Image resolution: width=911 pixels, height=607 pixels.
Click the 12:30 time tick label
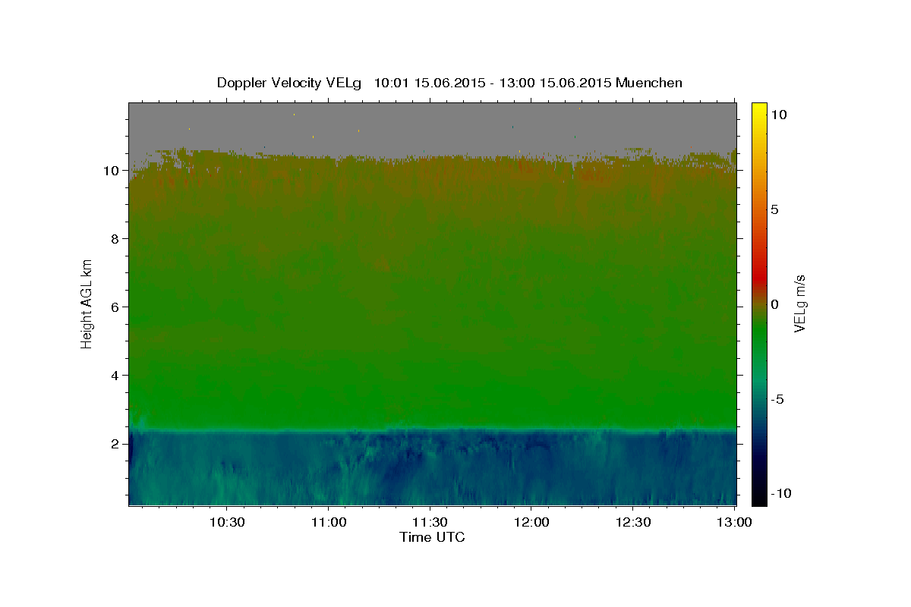(x=633, y=522)
